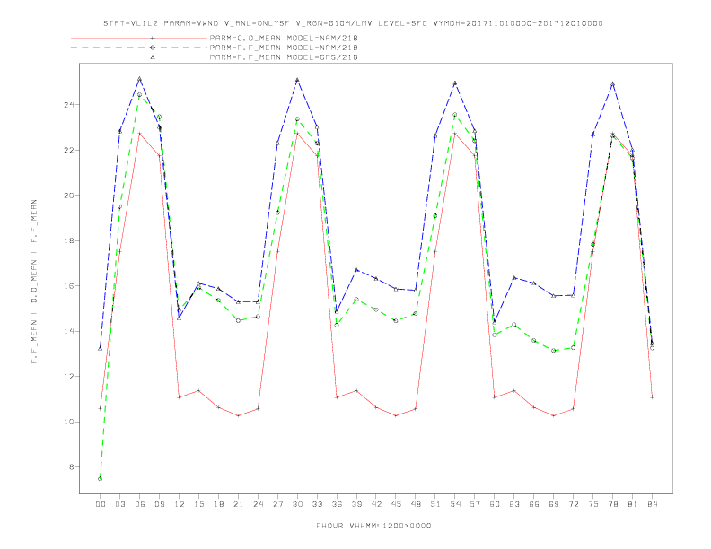Image resolution: width=711 pixels, height=549 pixels.
Task: Click x-axis forecast hour label 27
Action: pyautogui.click(x=277, y=504)
